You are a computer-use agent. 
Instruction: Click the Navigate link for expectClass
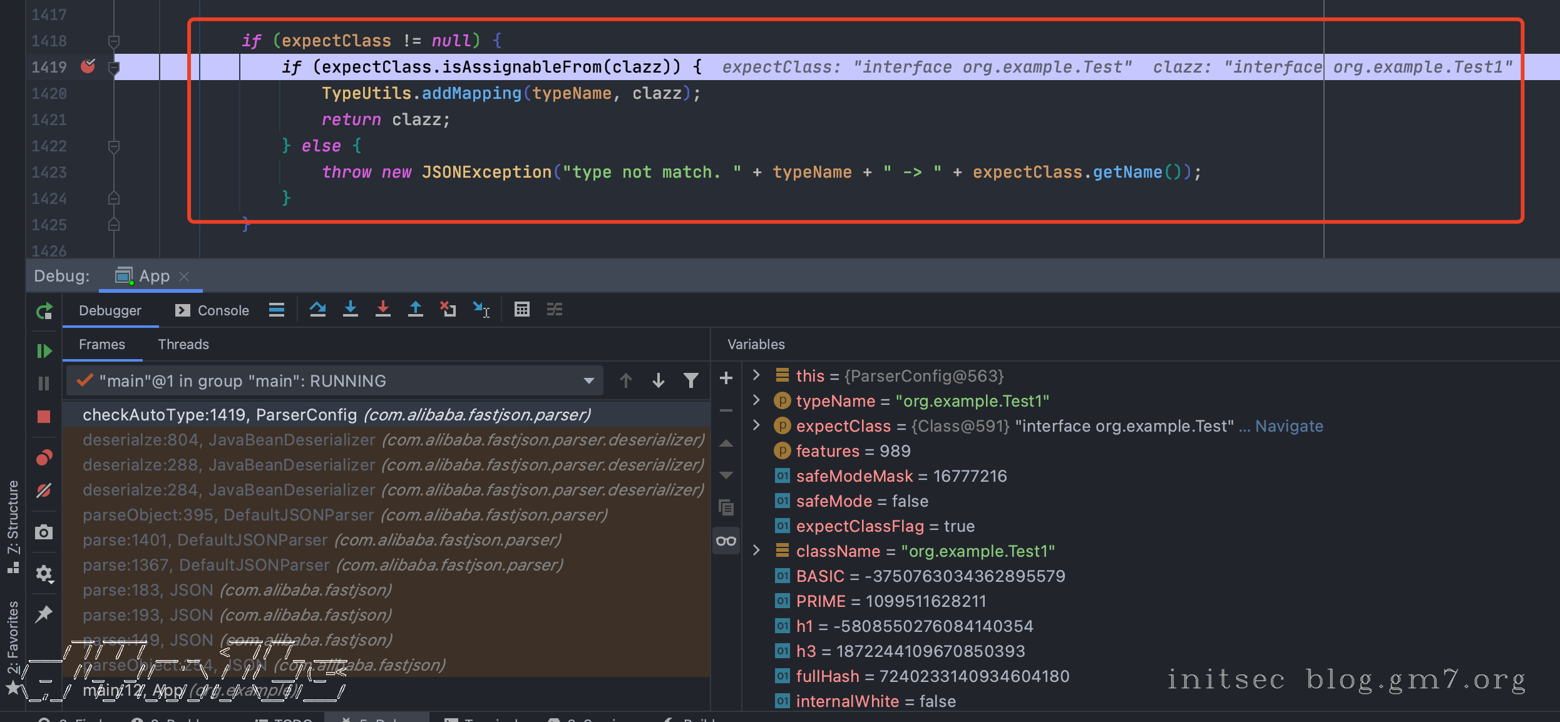(x=1289, y=426)
